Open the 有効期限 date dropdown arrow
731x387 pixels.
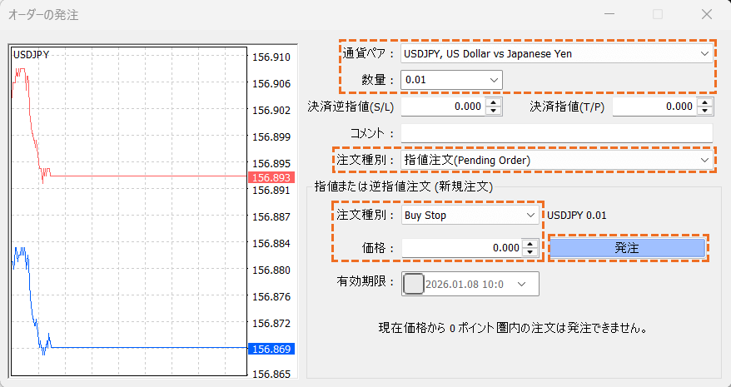coord(522,284)
